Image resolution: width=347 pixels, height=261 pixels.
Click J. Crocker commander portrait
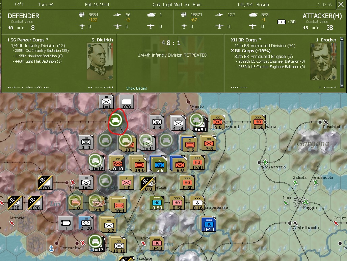coord(323,61)
